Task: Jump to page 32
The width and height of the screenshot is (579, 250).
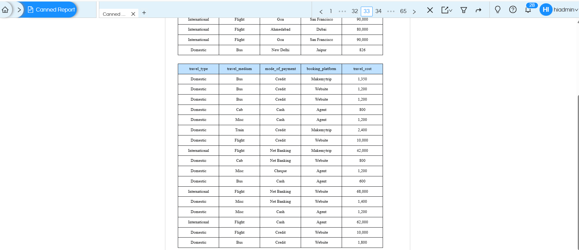Action: pos(355,11)
